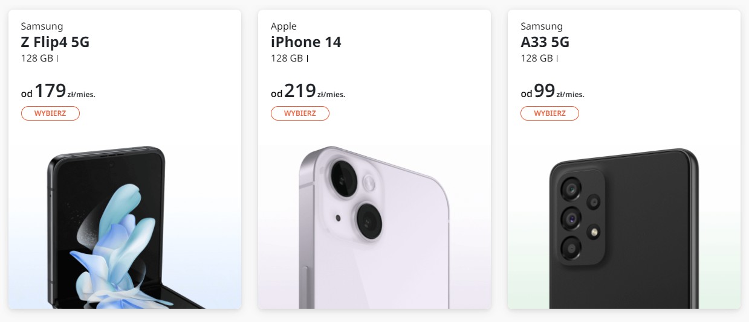Click the Apple brand label
The image size is (749, 322).
(284, 26)
